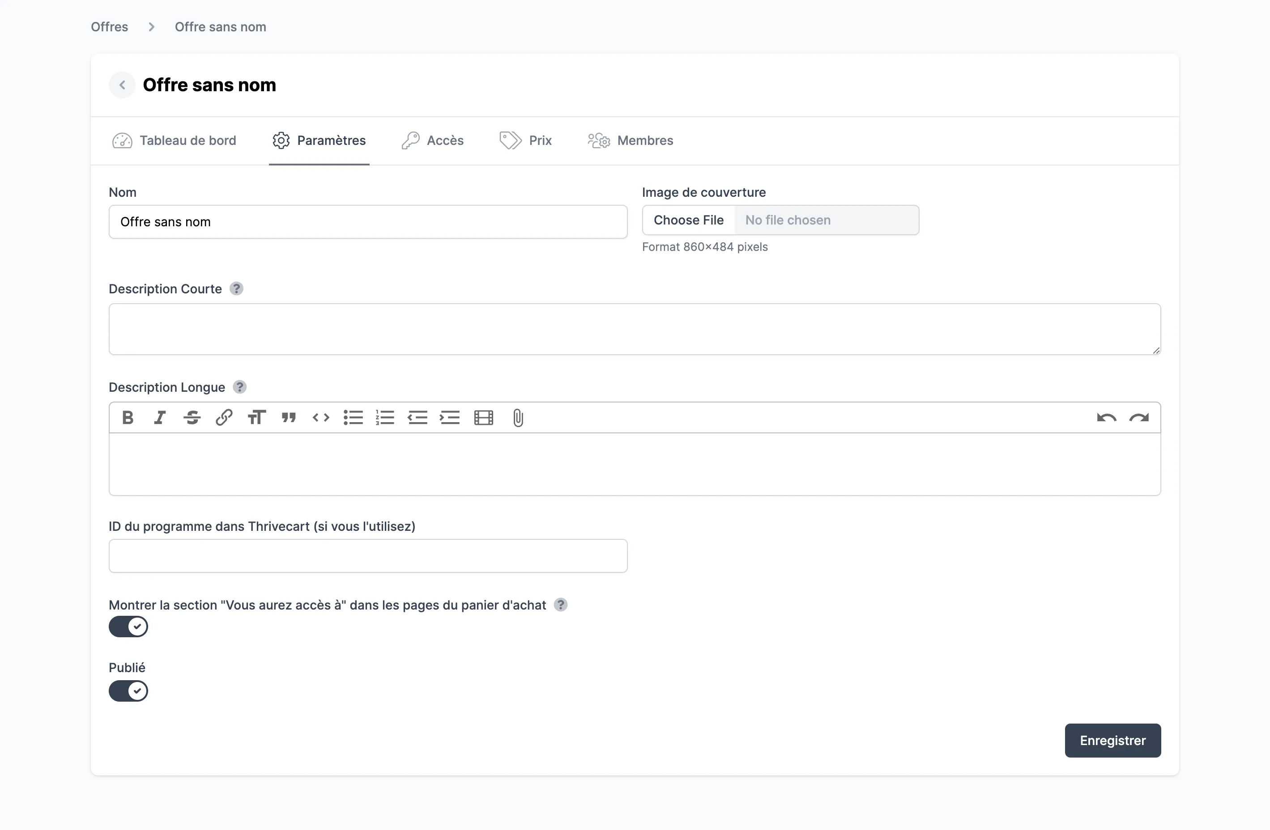
Task: Show help for Description Longue
Action: click(x=239, y=387)
